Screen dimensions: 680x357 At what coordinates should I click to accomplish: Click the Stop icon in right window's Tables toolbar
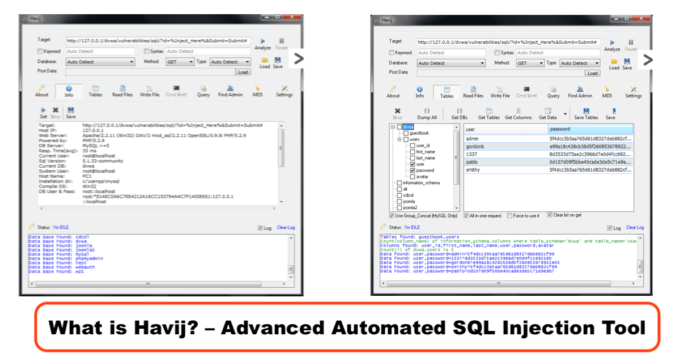point(397,114)
